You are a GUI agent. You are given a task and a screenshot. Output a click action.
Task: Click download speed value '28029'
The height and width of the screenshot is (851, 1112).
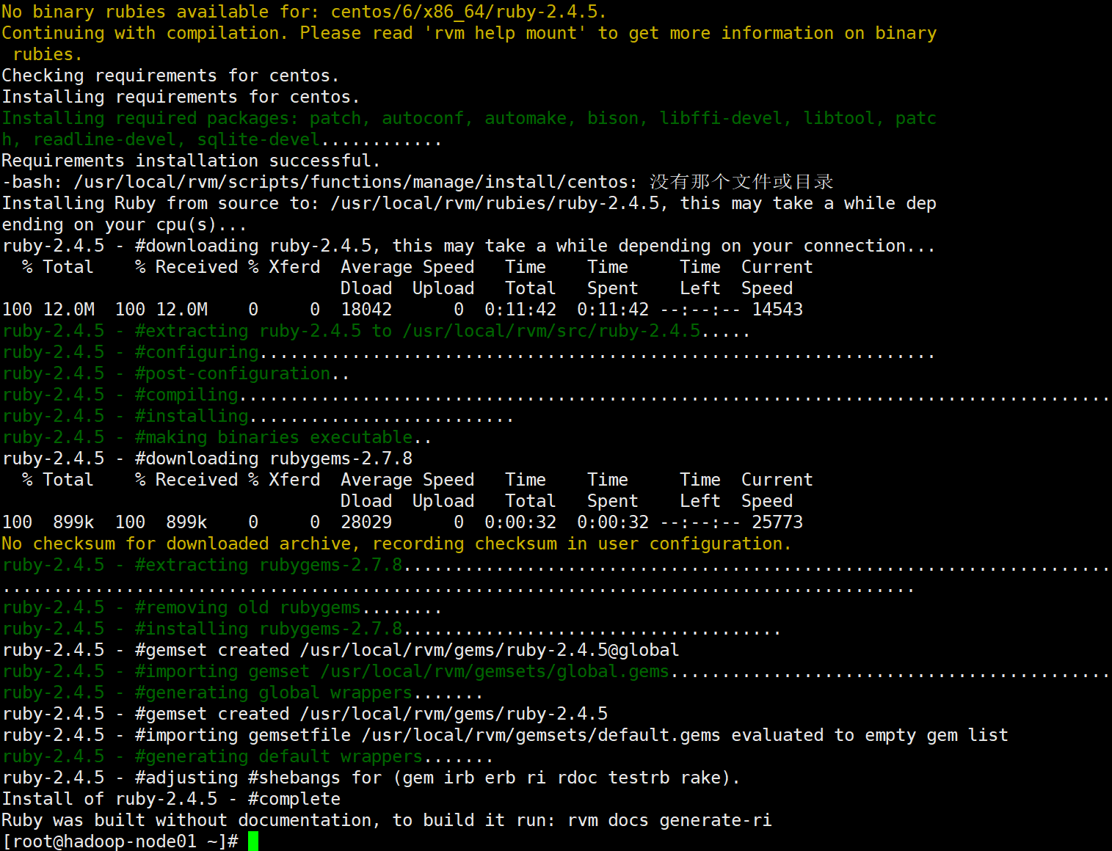pyautogui.click(x=366, y=522)
